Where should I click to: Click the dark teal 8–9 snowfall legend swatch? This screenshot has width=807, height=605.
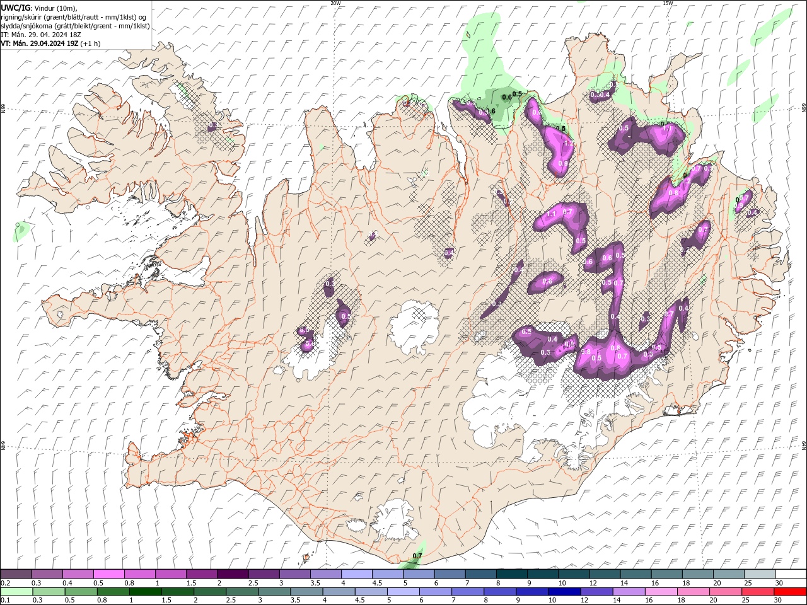point(511,574)
